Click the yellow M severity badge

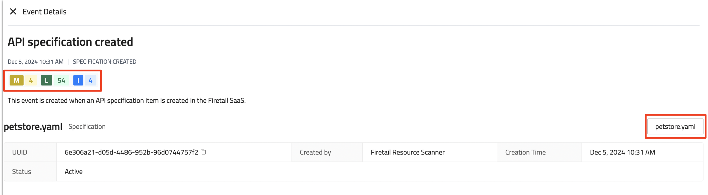[x=17, y=80]
